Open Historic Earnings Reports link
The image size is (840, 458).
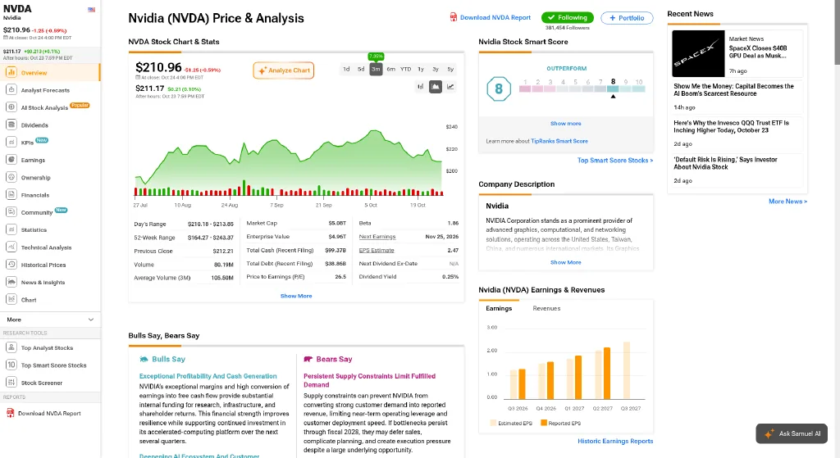tap(615, 442)
